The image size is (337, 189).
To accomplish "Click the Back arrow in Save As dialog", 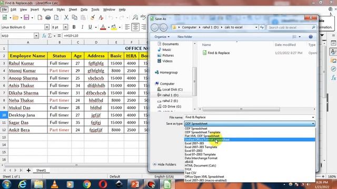I will pyautogui.click(x=154, y=27).
